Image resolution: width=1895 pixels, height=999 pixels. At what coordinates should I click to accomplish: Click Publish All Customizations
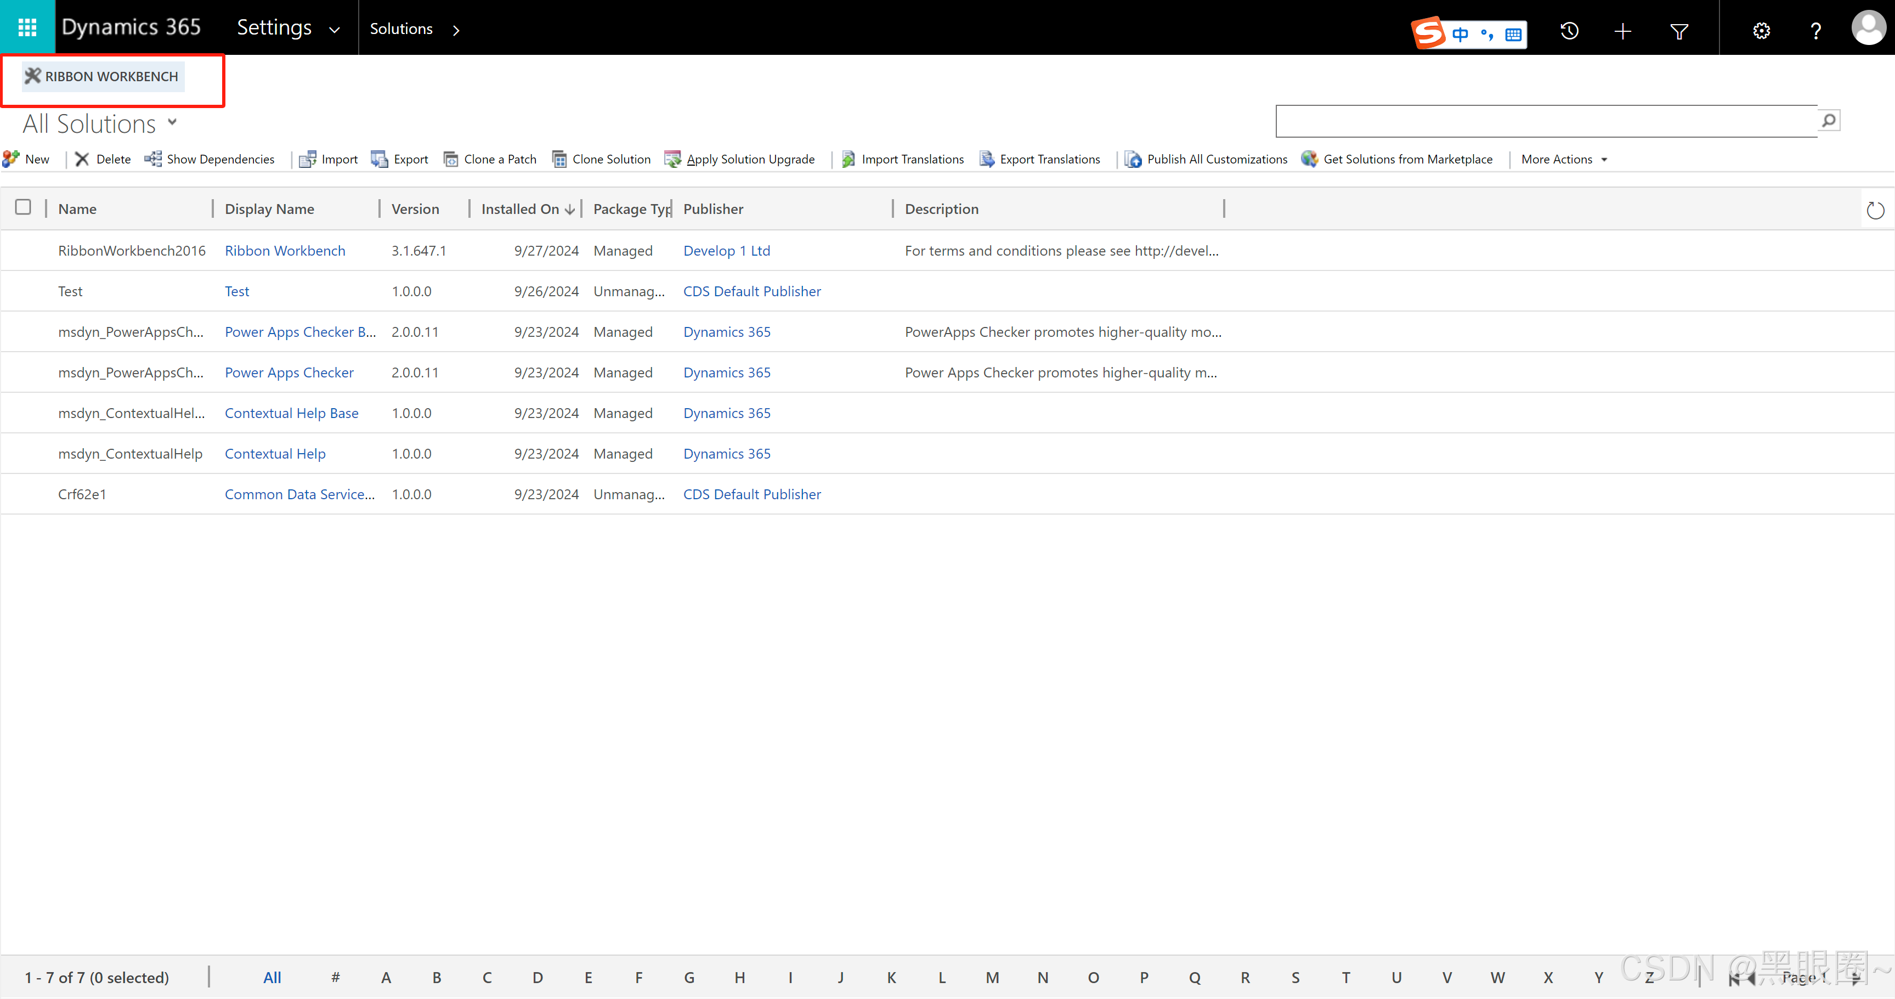click(x=1207, y=159)
